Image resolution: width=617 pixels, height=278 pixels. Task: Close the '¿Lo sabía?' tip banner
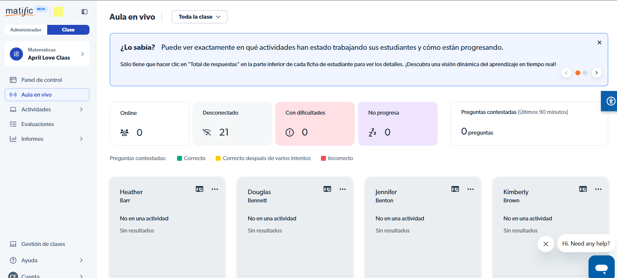point(599,43)
